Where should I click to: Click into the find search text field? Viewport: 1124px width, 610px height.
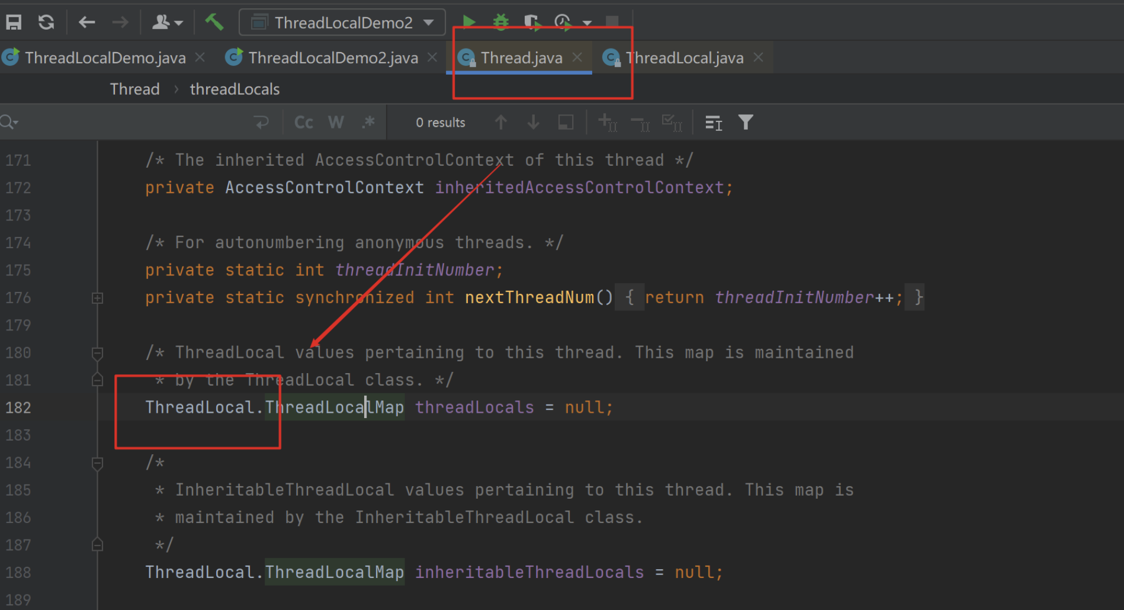click(130, 123)
